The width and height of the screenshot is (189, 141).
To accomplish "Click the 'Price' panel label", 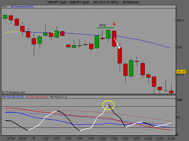I will click(5, 7).
